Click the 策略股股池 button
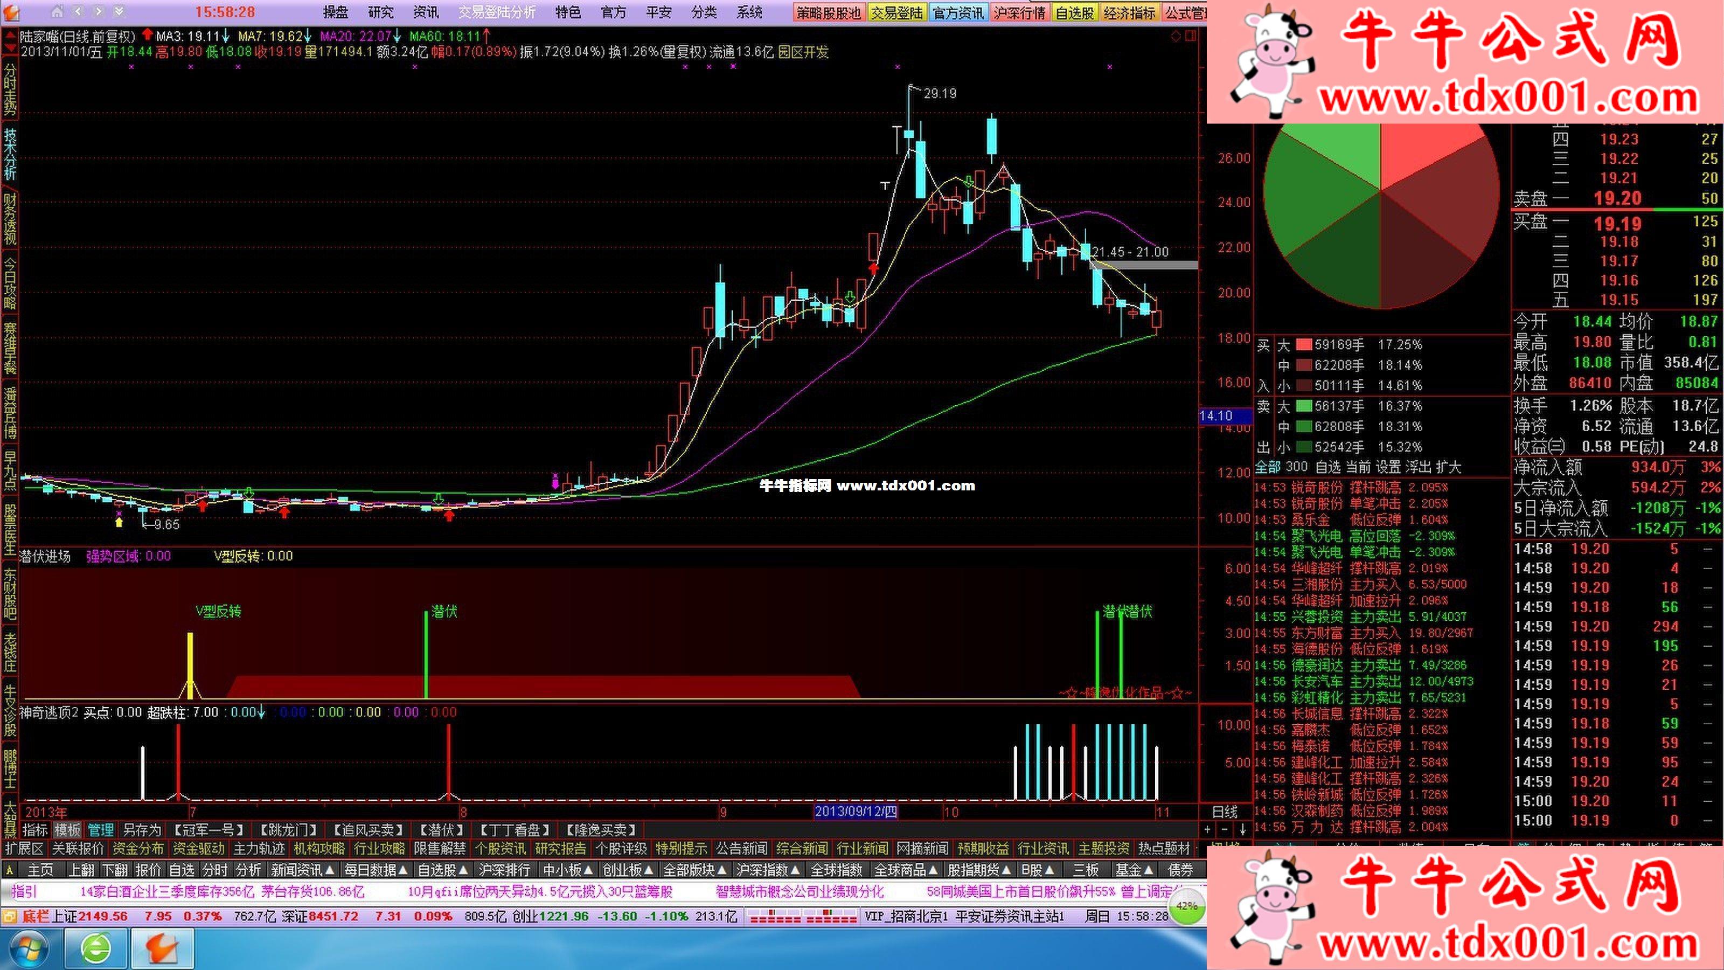Viewport: 1724px width, 970px height. click(x=829, y=13)
